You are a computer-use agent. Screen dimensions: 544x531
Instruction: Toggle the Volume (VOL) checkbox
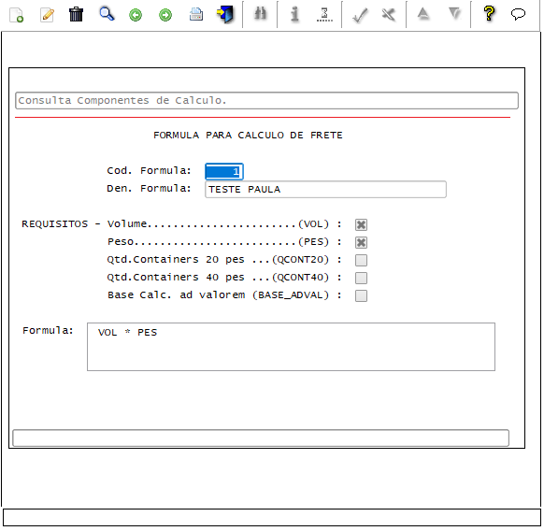(x=361, y=225)
